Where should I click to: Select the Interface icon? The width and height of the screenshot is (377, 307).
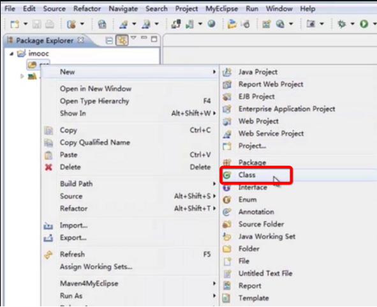point(227,188)
